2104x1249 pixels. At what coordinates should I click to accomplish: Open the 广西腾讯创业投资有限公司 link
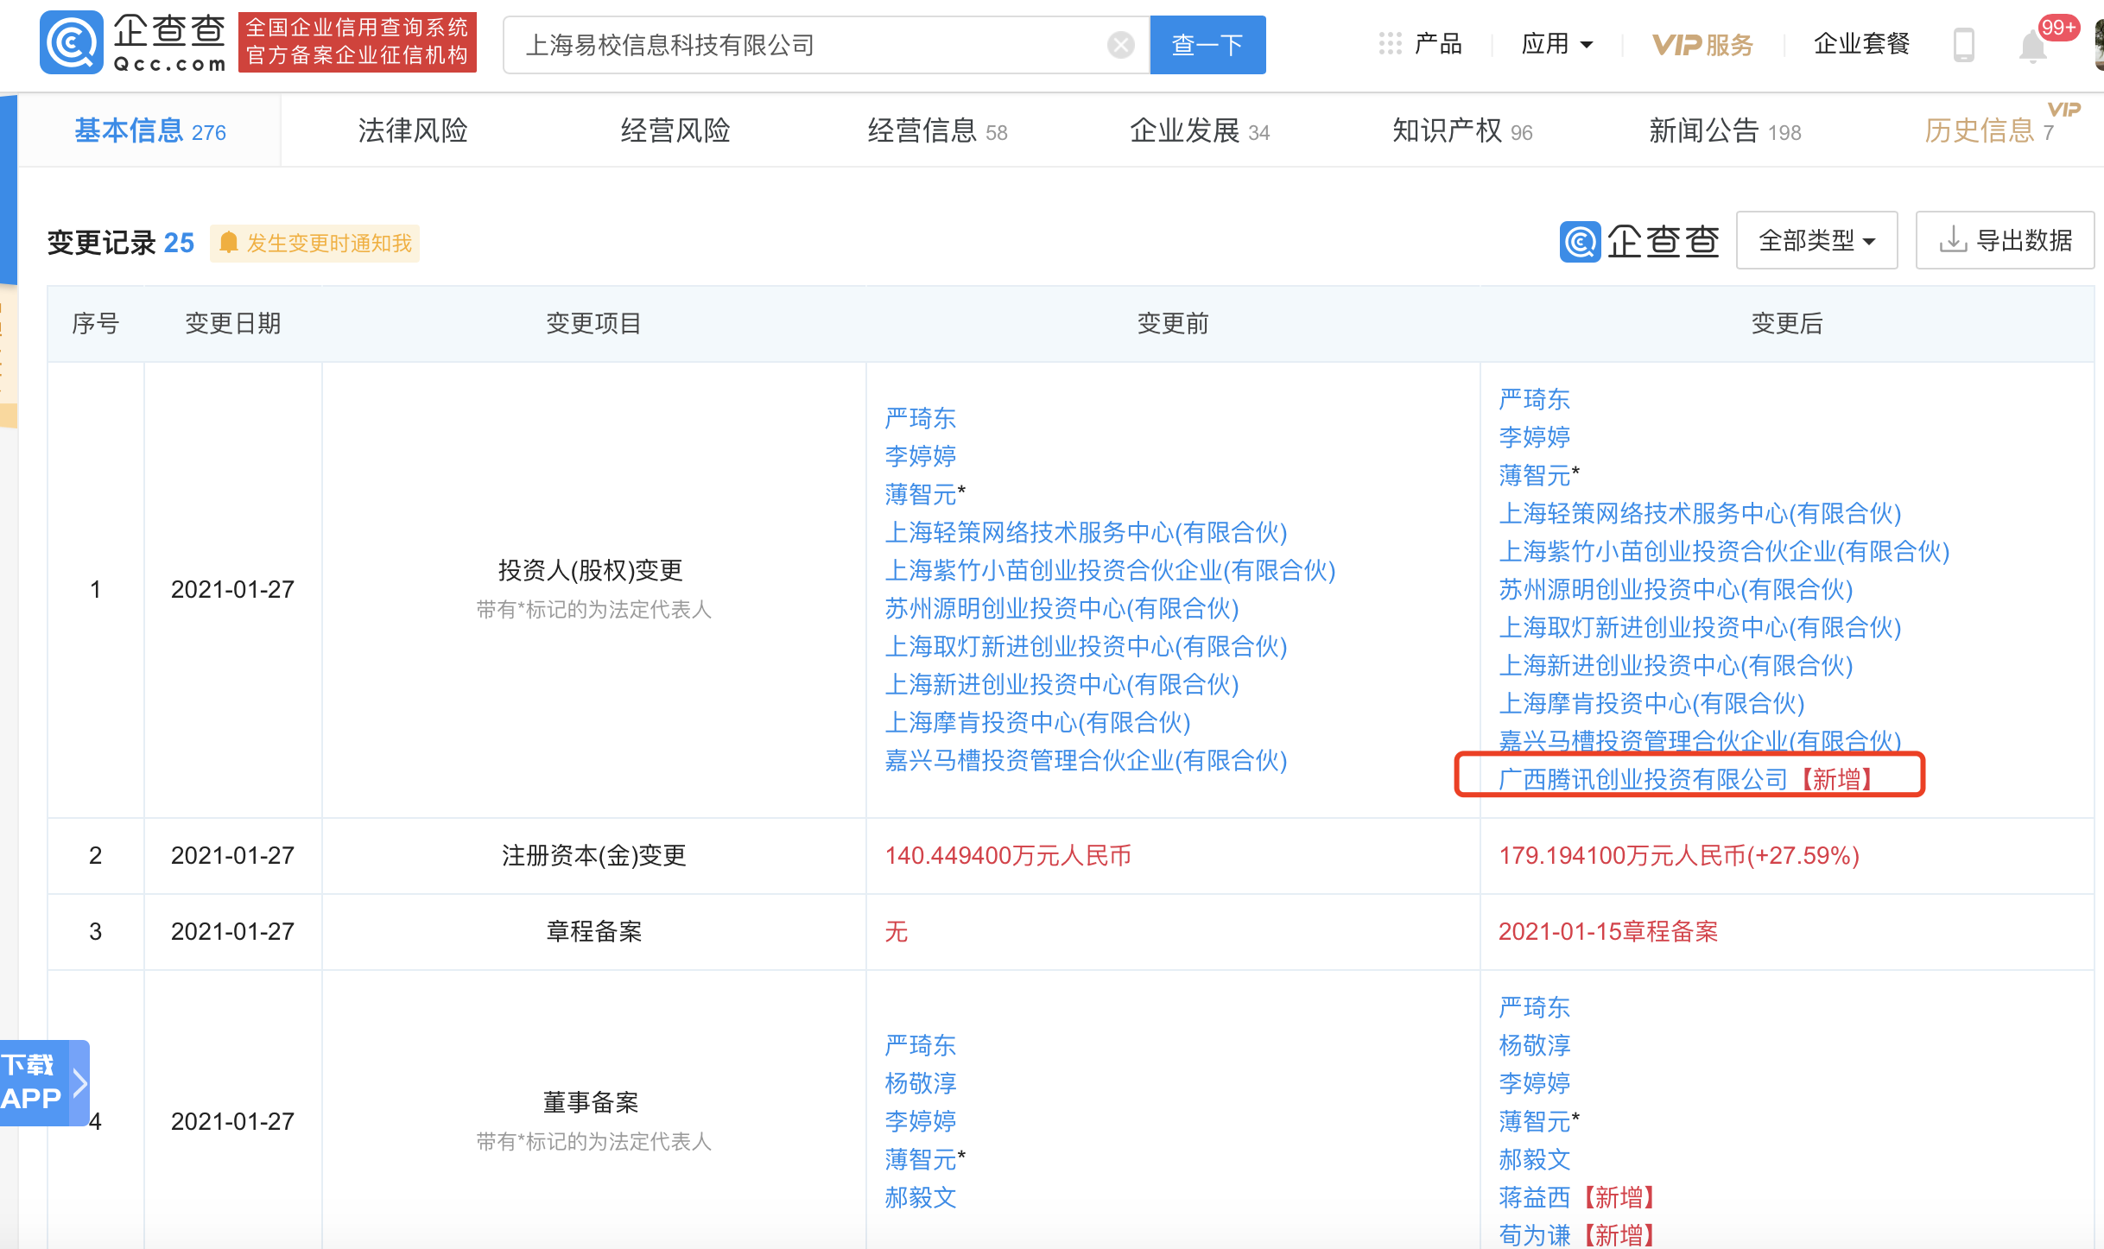click(1643, 779)
